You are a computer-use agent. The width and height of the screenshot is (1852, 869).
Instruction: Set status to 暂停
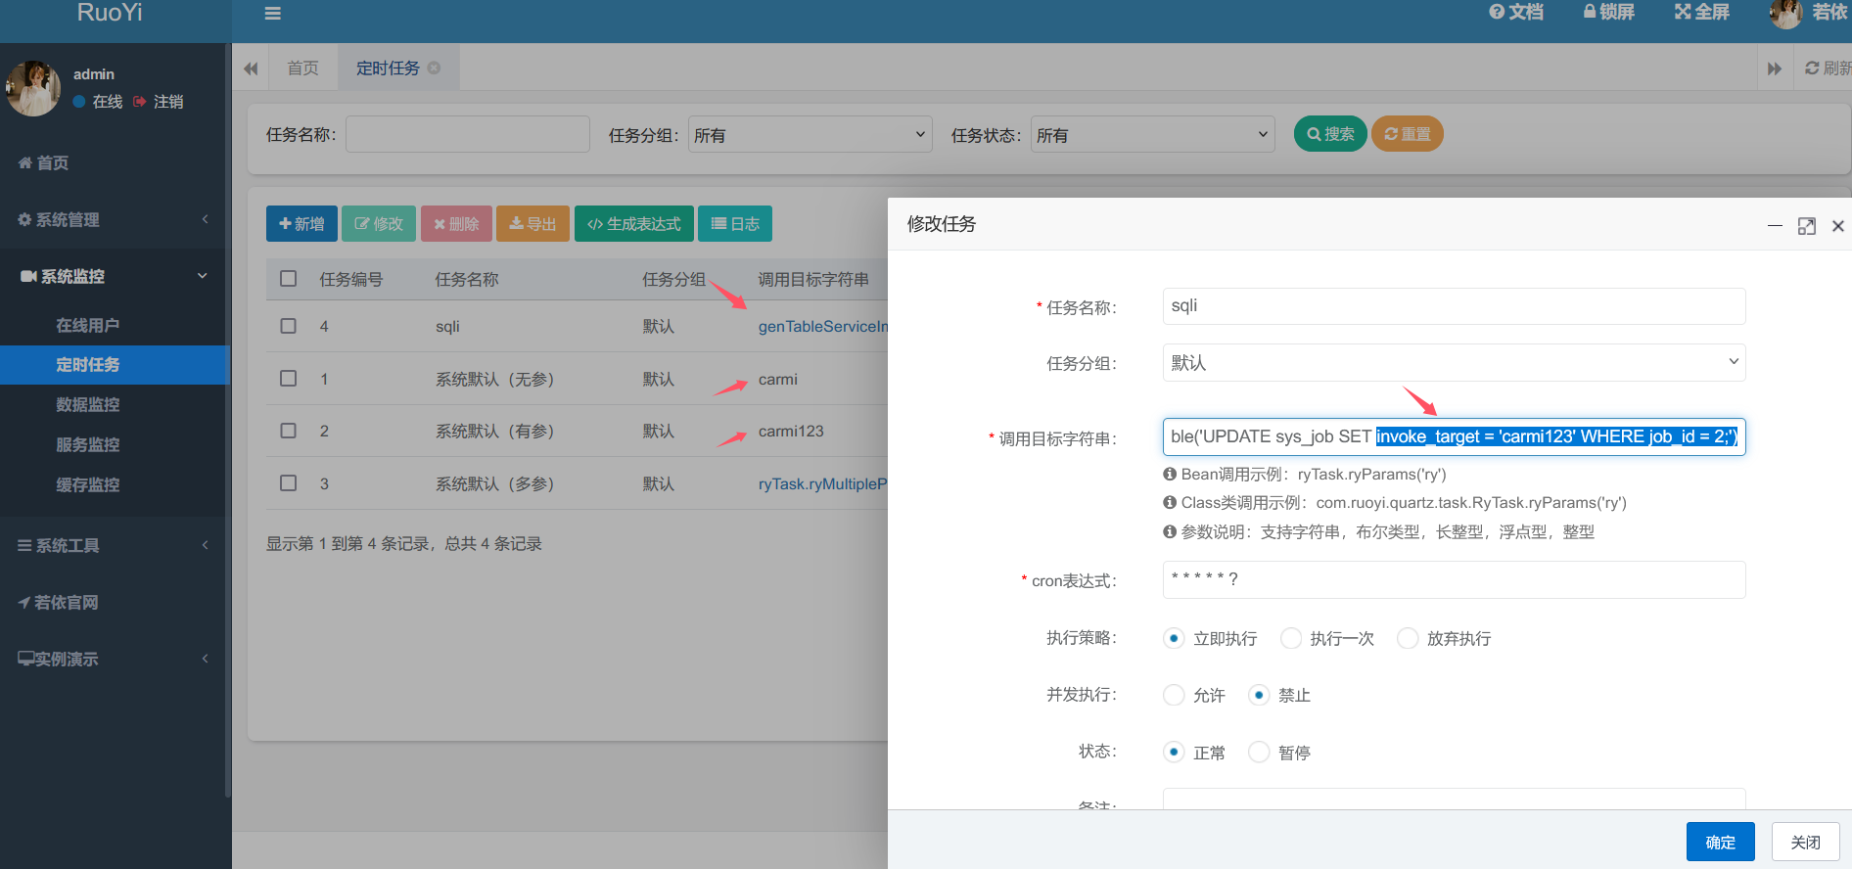1259,752
